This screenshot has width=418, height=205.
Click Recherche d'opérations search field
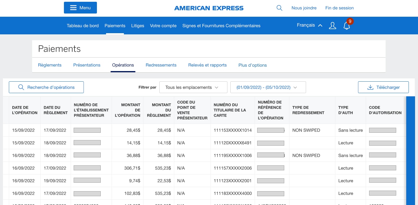[46, 87]
